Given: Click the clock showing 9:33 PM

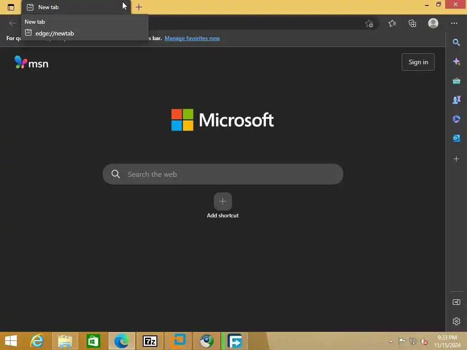Looking at the screenshot, I should 447,338.
